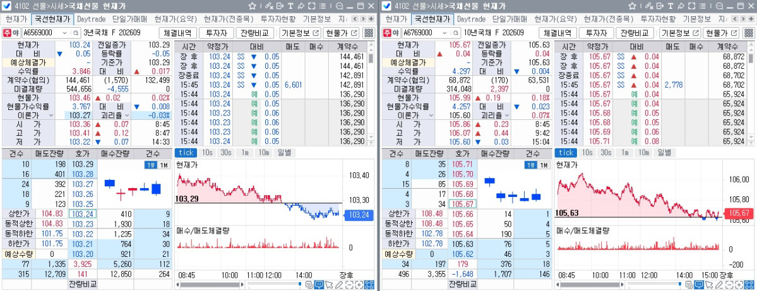Switch to the 단일가매매 tab in left window
This screenshot has width=757, height=291.
[x=129, y=20]
